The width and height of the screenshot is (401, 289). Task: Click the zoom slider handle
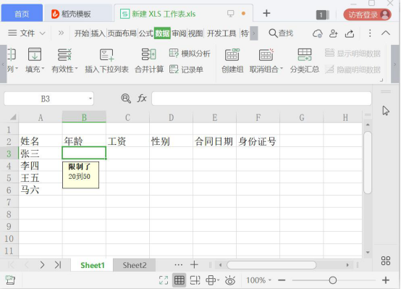[332, 280]
